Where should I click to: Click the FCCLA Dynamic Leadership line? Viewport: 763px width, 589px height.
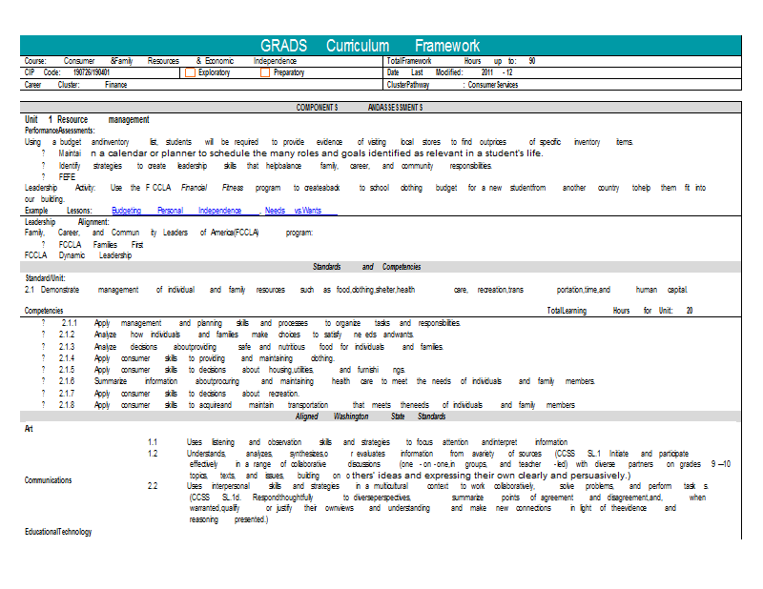point(78,255)
